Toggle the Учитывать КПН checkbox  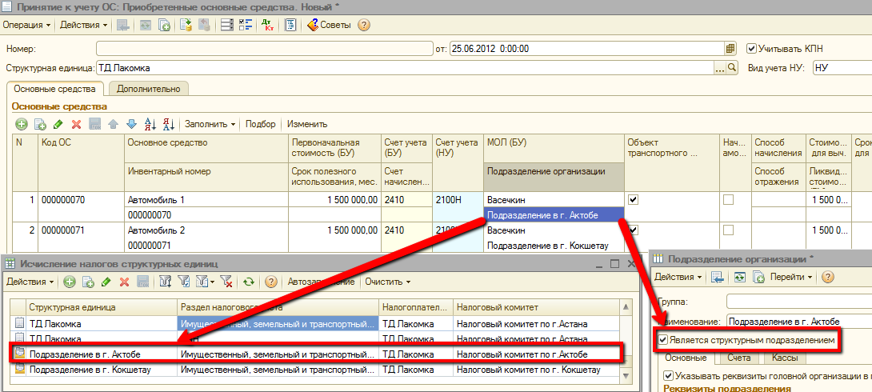coord(751,48)
